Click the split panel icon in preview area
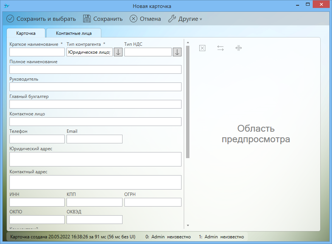 tap(238, 48)
